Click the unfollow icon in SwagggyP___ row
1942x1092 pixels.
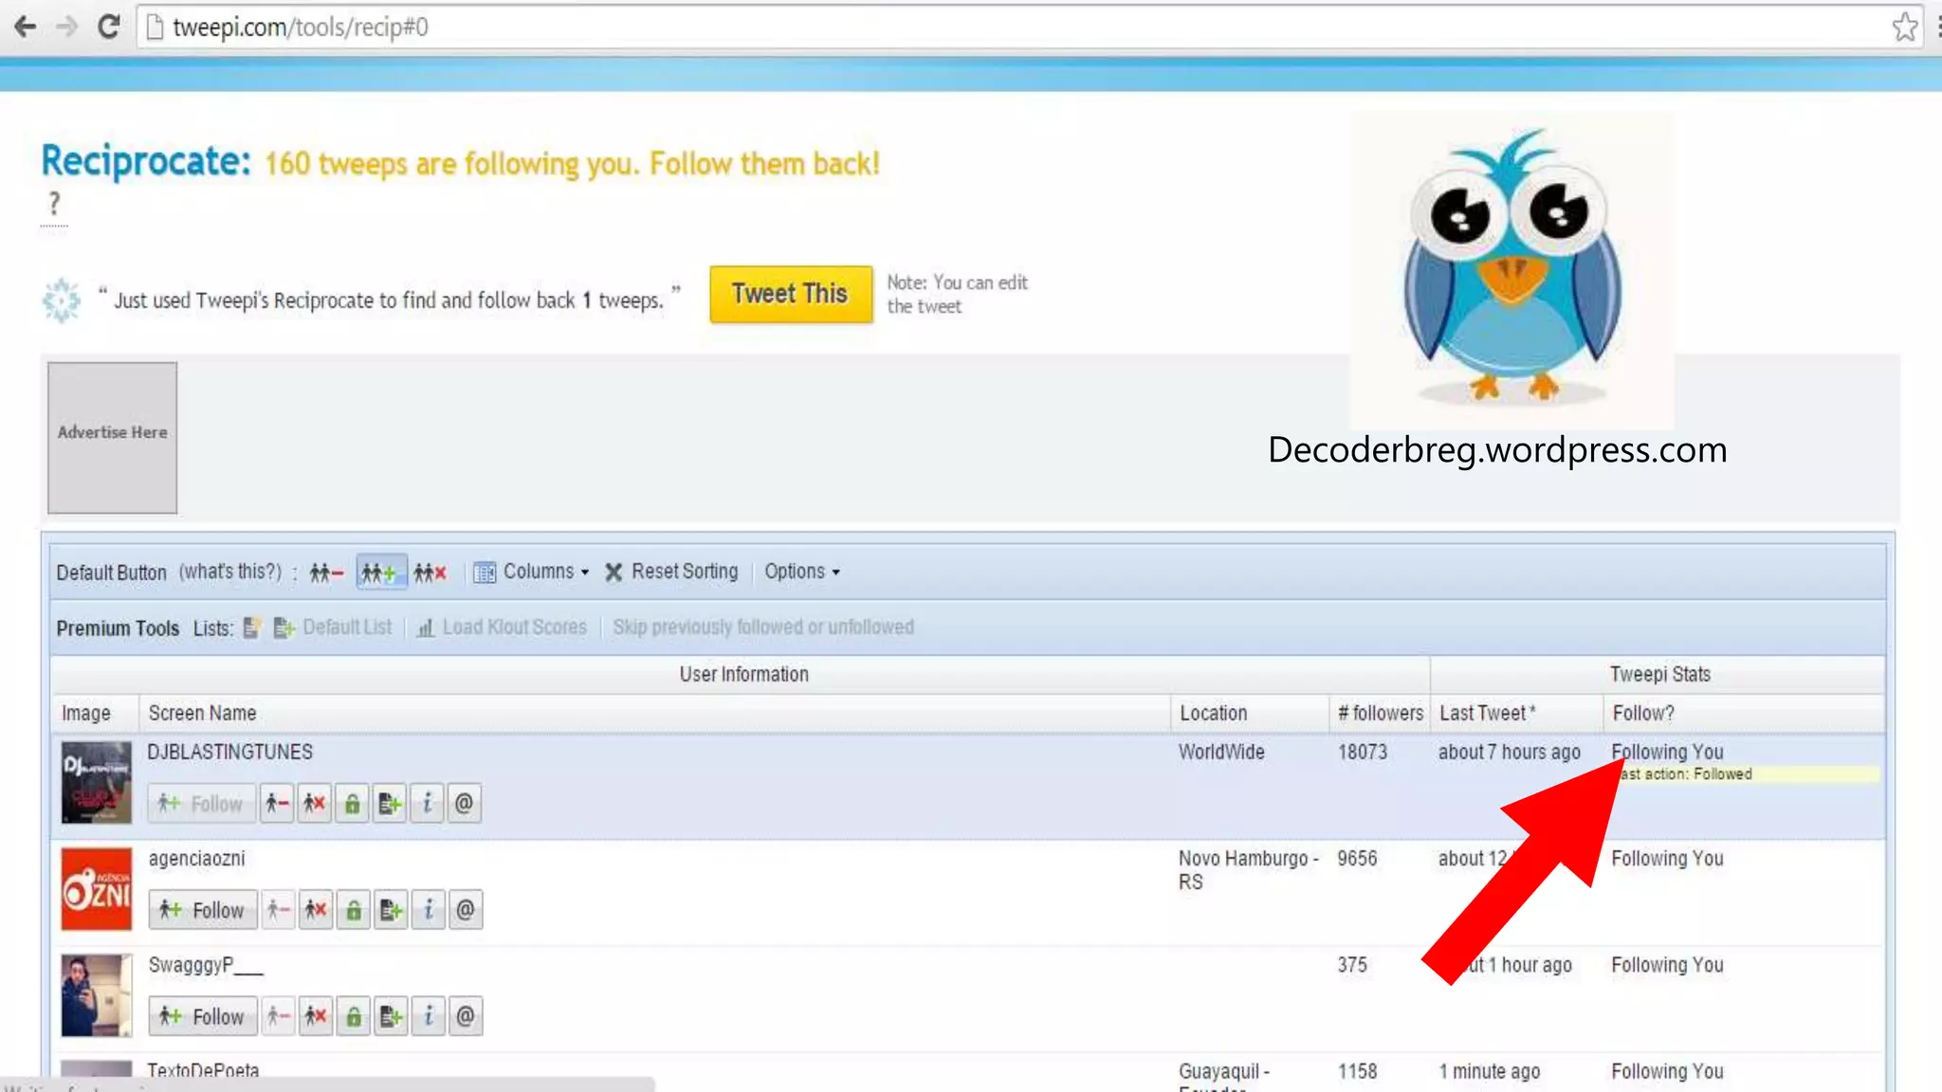[278, 1016]
